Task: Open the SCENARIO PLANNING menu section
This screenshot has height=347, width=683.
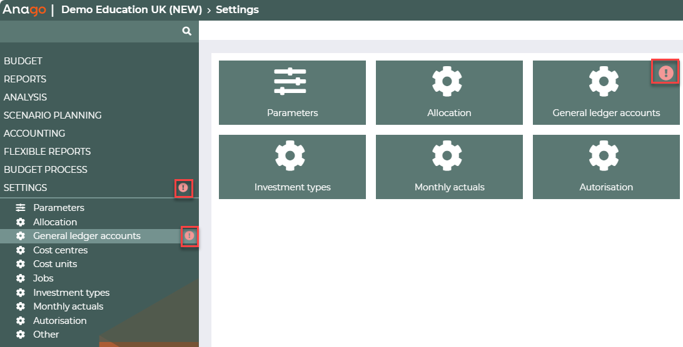Action: click(53, 115)
